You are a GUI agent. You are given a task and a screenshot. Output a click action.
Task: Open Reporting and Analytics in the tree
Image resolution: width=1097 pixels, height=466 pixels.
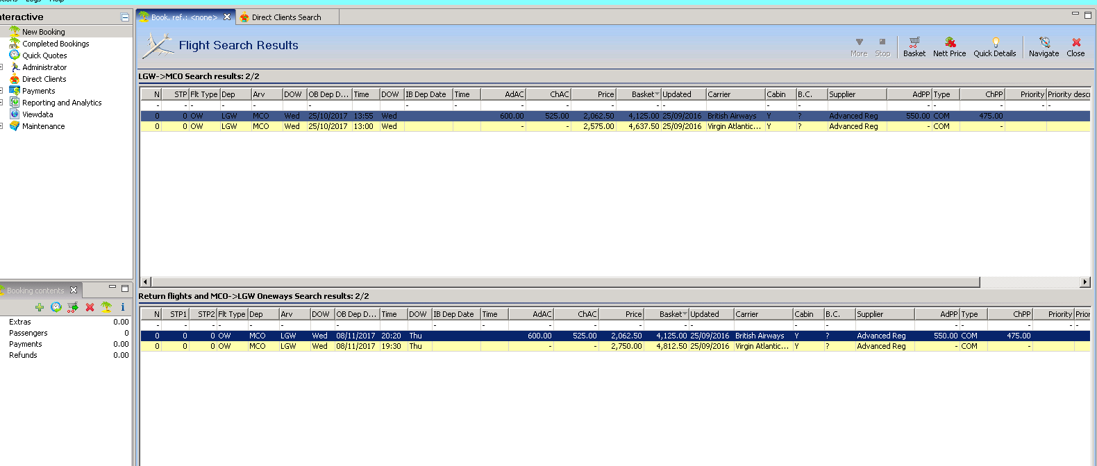coord(62,103)
